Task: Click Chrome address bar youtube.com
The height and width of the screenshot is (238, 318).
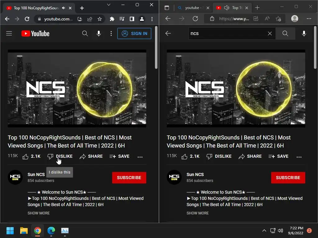Action: (x=58, y=19)
